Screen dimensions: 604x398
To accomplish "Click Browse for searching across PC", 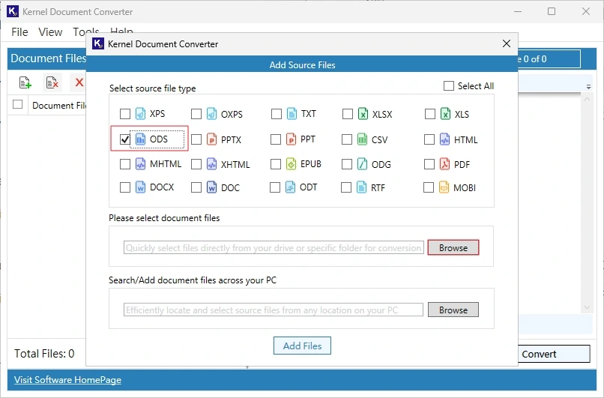I will 453,310.
